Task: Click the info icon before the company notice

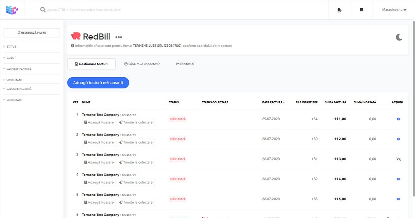Action: pyautogui.click(x=72, y=46)
